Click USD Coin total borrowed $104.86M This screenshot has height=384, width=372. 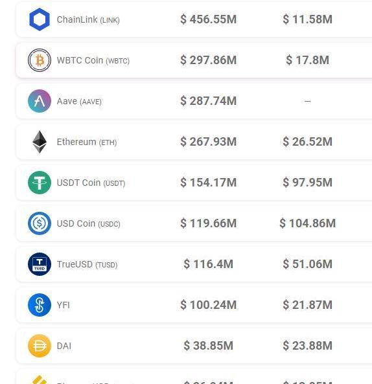[308, 223]
